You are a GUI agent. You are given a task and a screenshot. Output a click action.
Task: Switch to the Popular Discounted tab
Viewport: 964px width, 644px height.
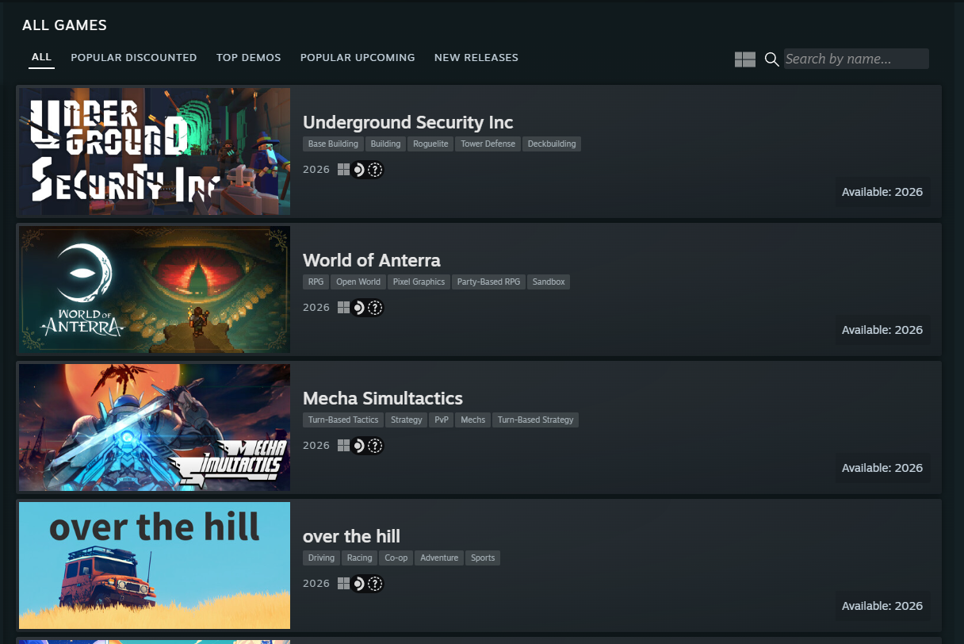click(133, 58)
